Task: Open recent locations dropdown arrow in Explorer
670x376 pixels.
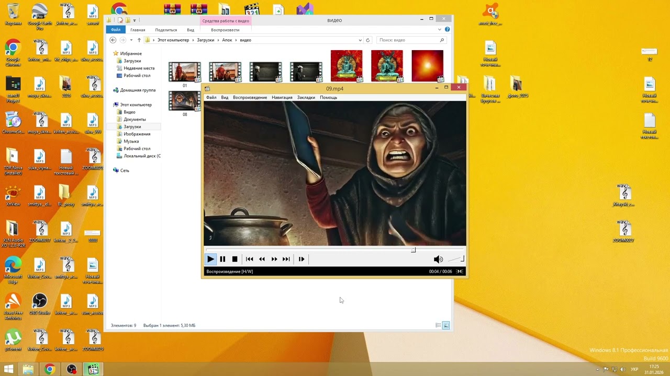Action: point(131,40)
